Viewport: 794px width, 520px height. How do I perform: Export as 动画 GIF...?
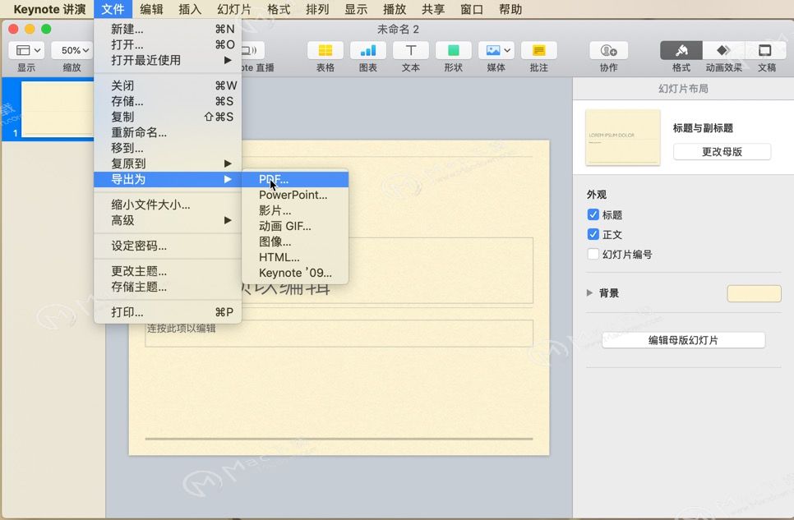click(x=295, y=227)
